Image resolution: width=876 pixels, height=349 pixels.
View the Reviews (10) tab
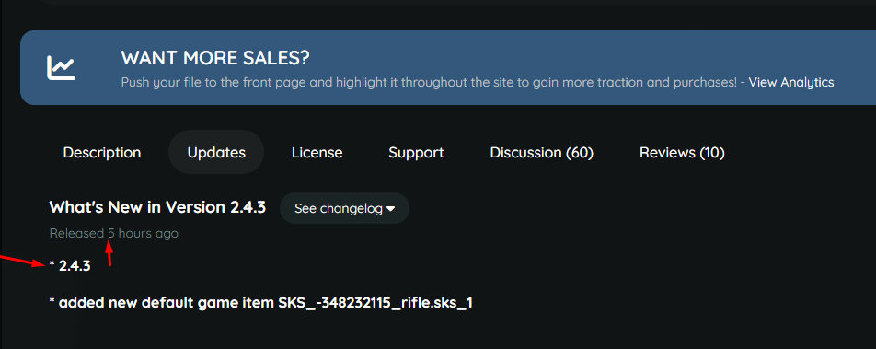pos(682,153)
